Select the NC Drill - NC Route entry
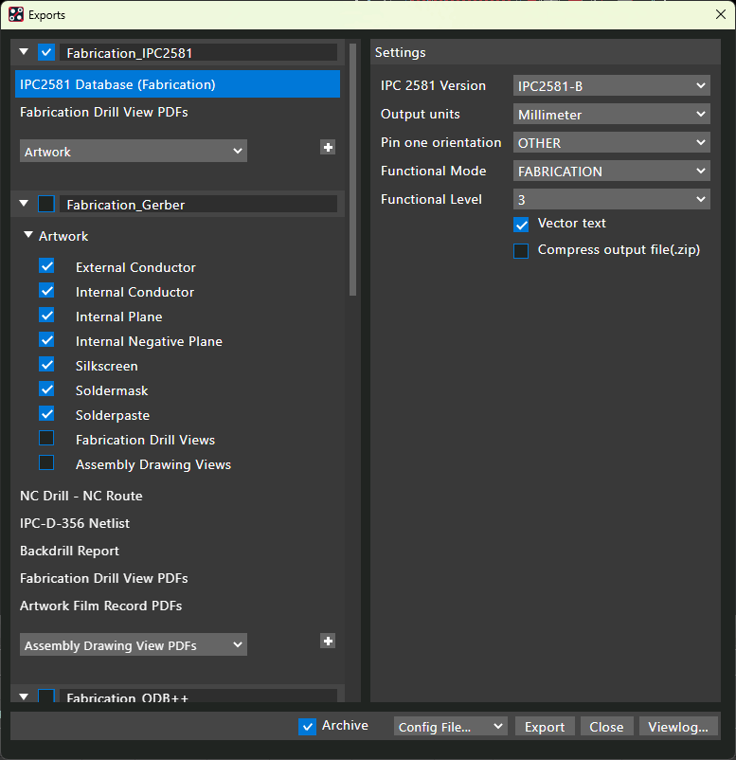The height and width of the screenshot is (760, 736). click(81, 496)
